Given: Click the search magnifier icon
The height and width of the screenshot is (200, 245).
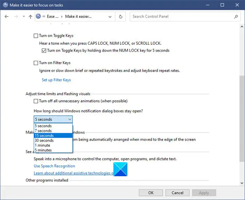Looking at the screenshot, I should 236,16.
